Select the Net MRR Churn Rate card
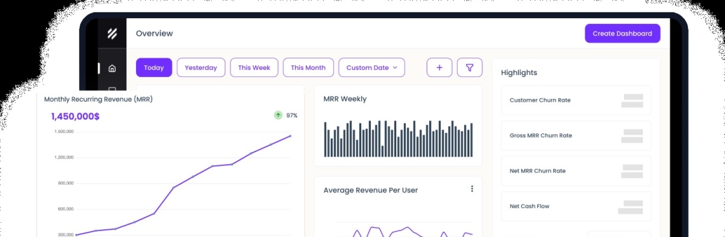Viewport: 725px width, 237px height. [576, 171]
